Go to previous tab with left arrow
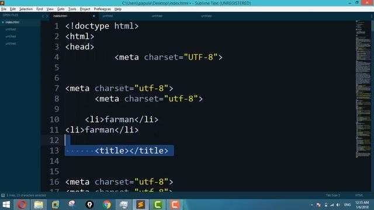This screenshot has width=374, height=210. coord(43,16)
